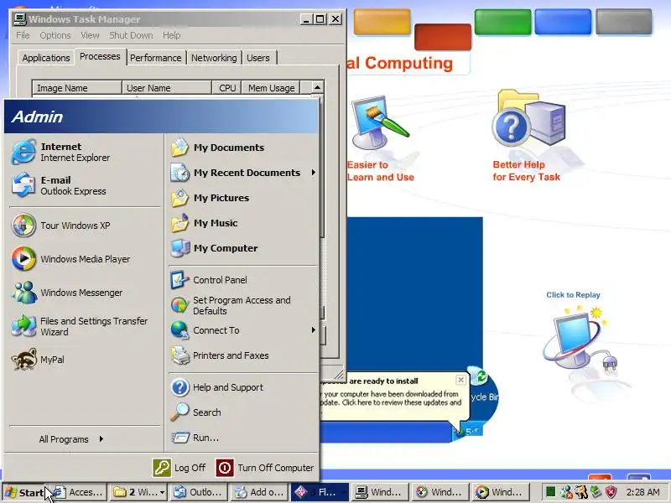671x503 pixels.
Task: Open My Documents folder
Action: pos(243,148)
